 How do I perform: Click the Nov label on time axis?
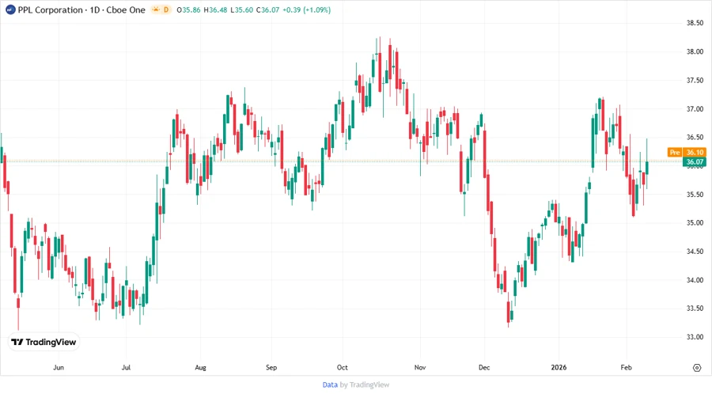[420, 367]
